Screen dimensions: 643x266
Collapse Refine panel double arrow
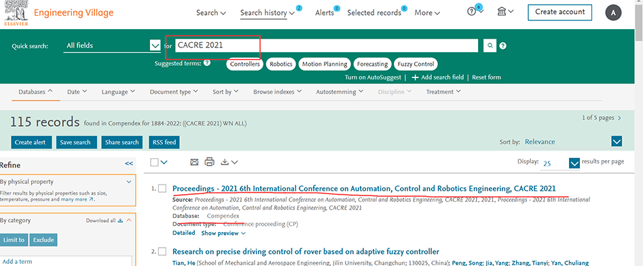tap(129, 164)
